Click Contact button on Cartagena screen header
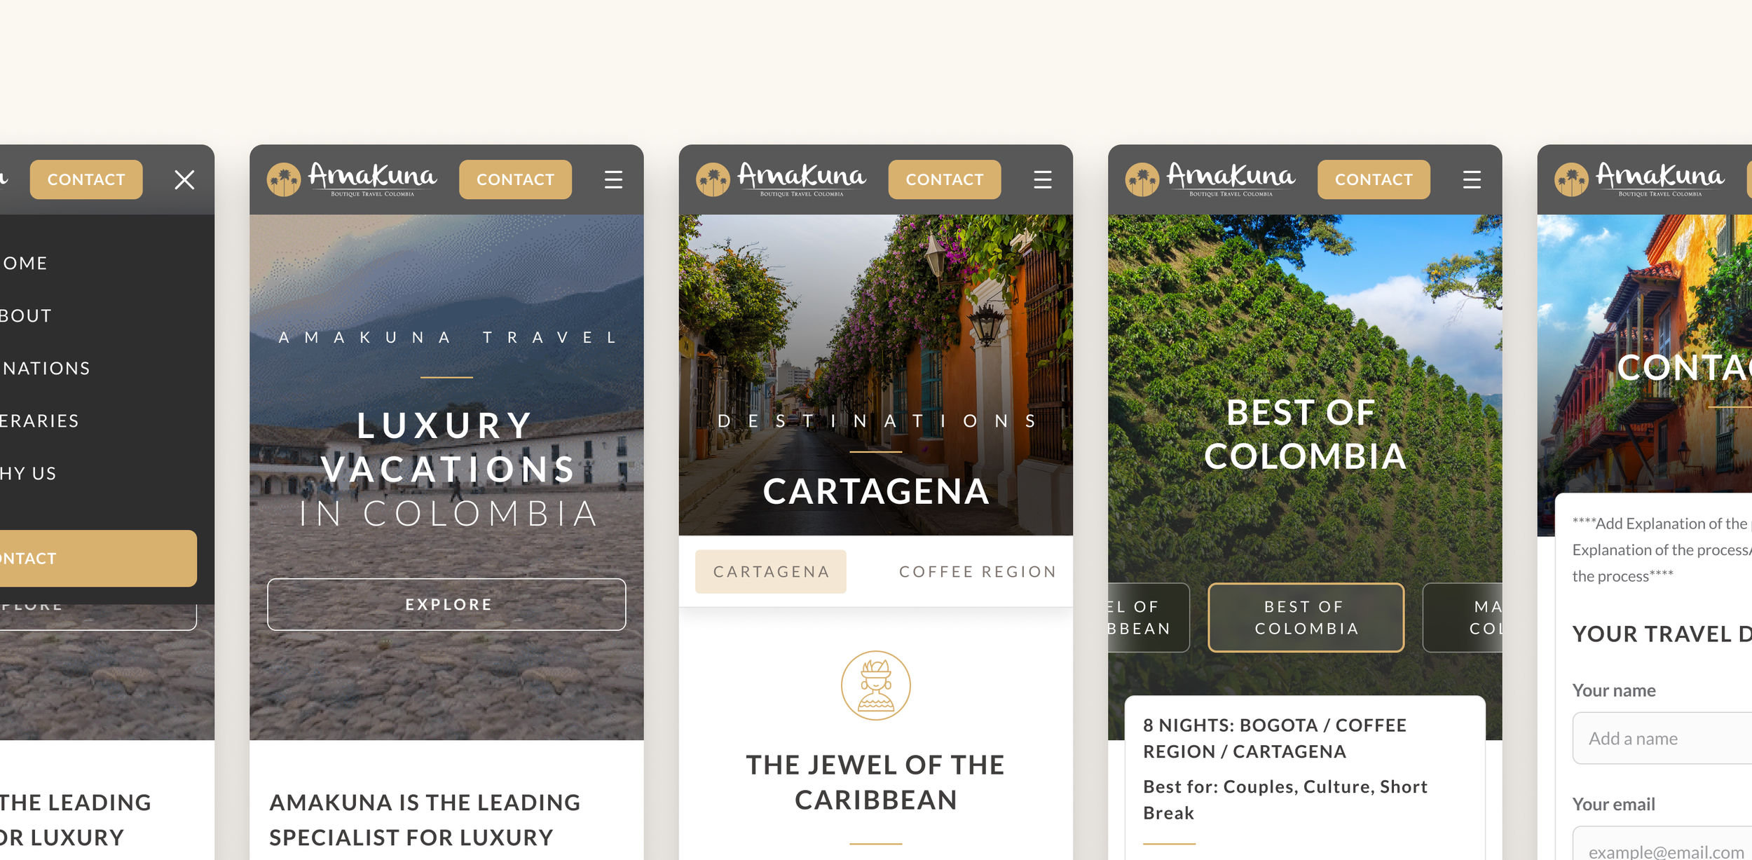The height and width of the screenshot is (860, 1752). 945,179
